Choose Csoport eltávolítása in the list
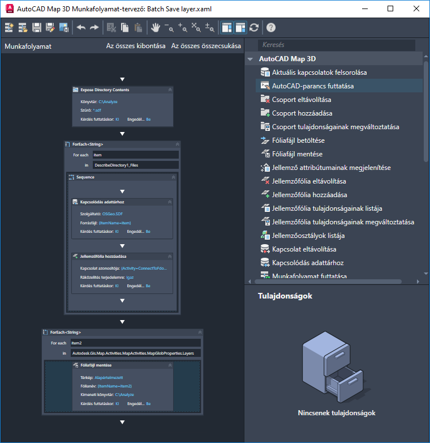The width and height of the screenshot is (430, 443). point(339,100)
